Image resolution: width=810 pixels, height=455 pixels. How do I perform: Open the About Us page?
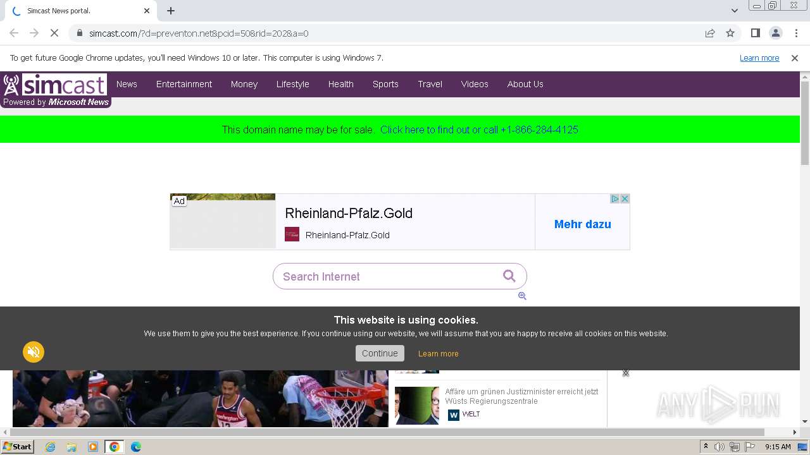click(525, 84)
